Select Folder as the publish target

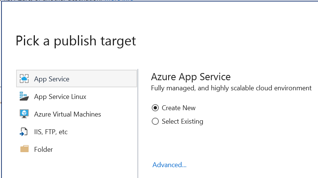point(43,150)
